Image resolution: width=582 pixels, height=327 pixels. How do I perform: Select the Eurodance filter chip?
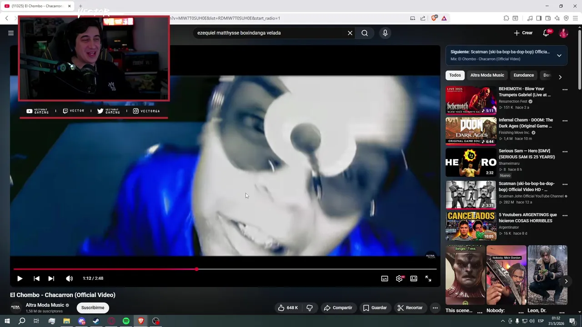click(x=523, y=75)
